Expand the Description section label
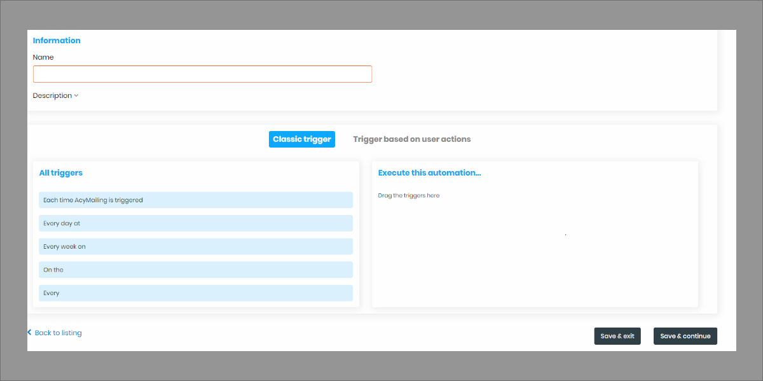 [52, 95]
